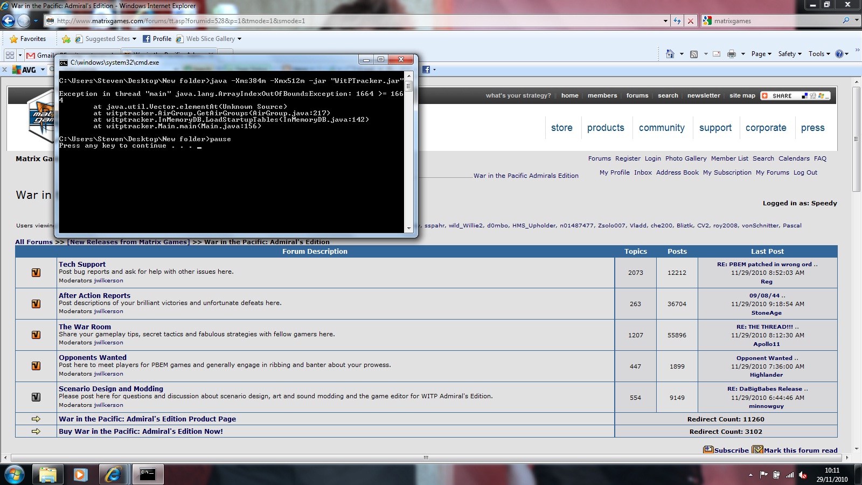862x485 pixels.
Task: Open the After Action Reports forum
Action: point(94,295)
